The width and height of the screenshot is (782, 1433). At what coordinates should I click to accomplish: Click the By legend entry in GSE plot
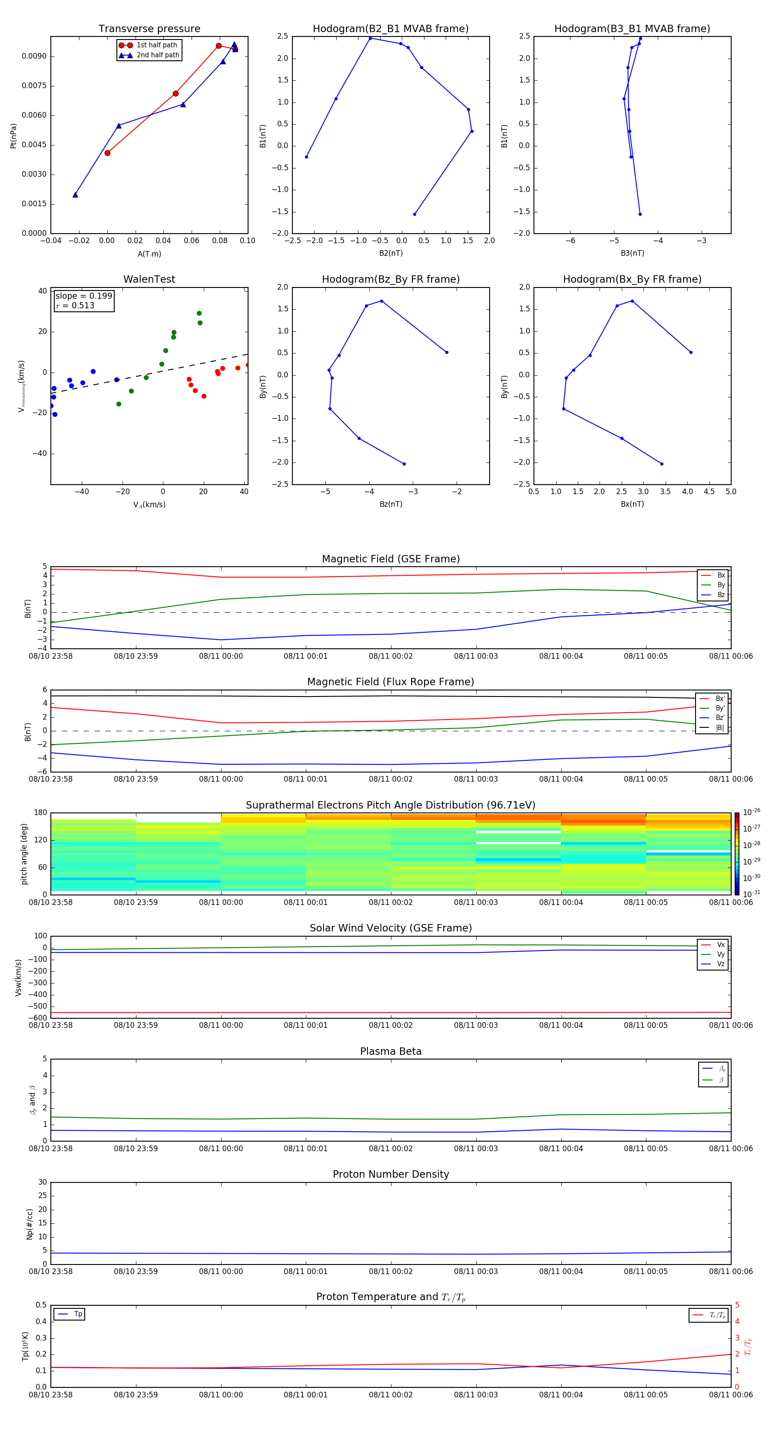tap(713, 584)
